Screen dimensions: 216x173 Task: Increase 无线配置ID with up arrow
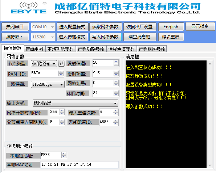pos(115,121)
